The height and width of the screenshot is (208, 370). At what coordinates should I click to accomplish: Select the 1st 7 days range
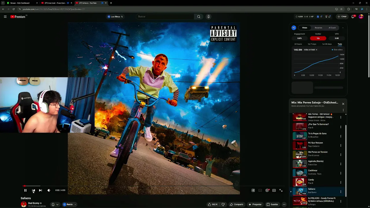pyautogui.click(x=312, y=44)
